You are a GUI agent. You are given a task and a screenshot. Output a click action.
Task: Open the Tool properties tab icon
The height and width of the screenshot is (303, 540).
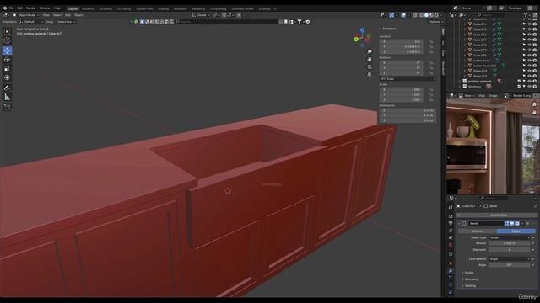tap(451, 207)
